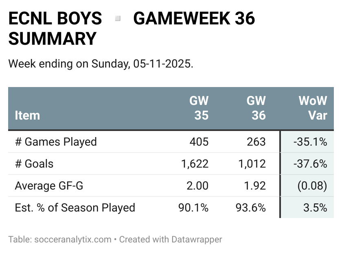Select the -37.6% variance cell

point(307,164)
